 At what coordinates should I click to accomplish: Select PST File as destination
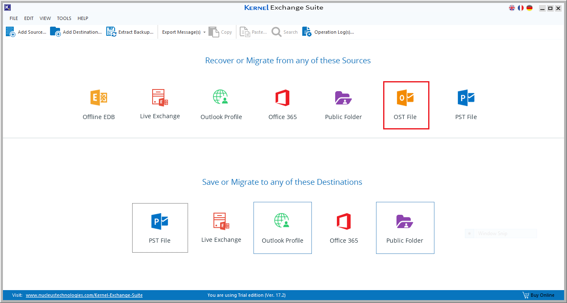160,228
